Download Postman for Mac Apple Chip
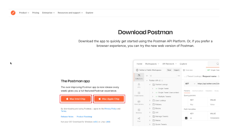This screenshot has height=135, width=229. point(109,99)
